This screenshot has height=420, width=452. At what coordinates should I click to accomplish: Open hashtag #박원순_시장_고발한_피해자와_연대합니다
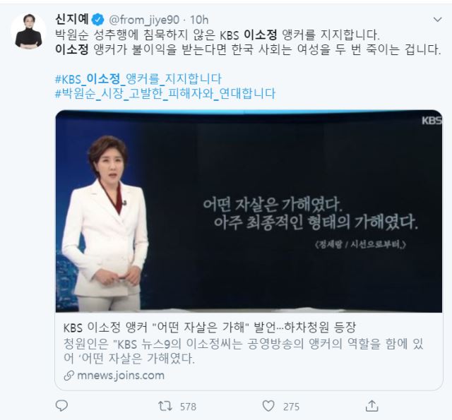[x=165, y=94]
